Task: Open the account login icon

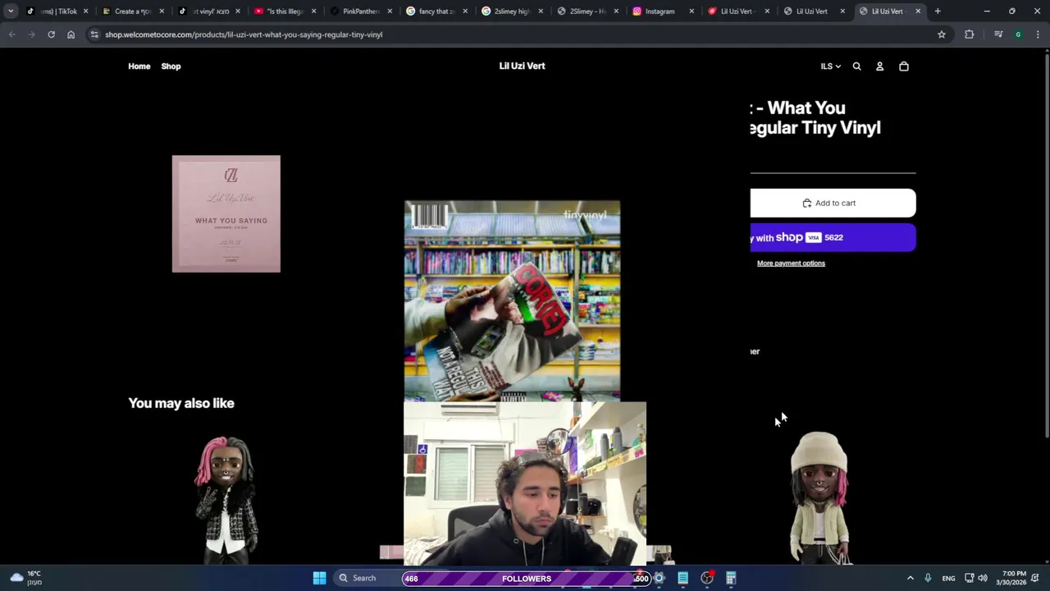Action: click(879, 66)
